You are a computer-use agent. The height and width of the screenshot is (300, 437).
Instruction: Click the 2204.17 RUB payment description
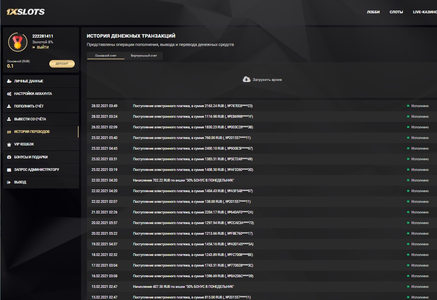click(193, 212)
